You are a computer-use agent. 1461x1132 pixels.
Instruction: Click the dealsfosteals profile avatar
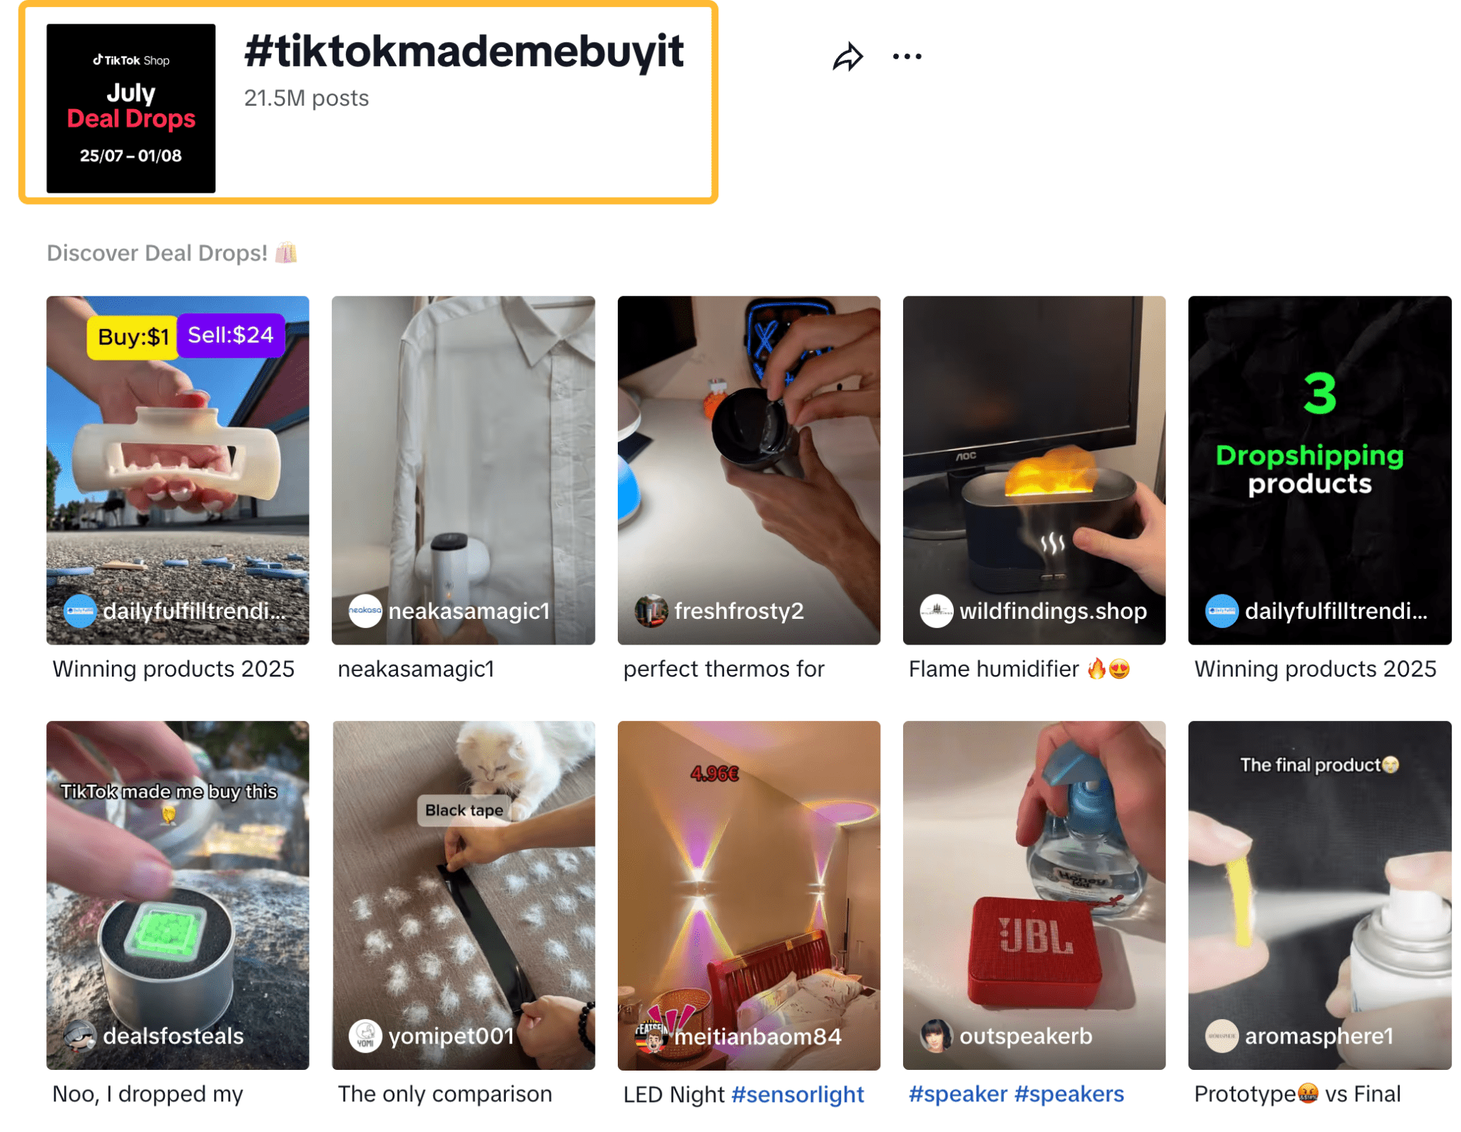point(81,1036)
